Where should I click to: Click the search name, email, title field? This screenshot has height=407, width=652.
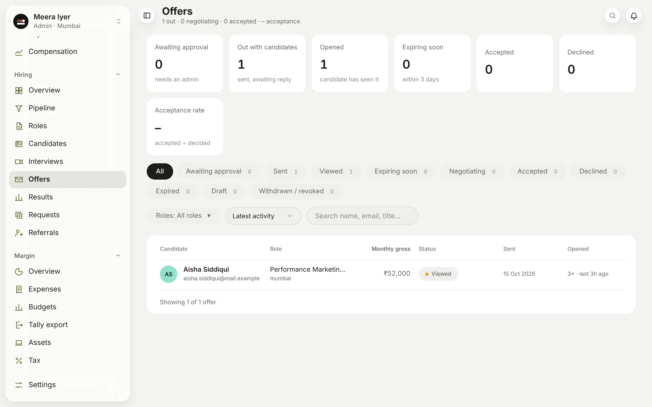pyautogui.click(x=362, y=216)
